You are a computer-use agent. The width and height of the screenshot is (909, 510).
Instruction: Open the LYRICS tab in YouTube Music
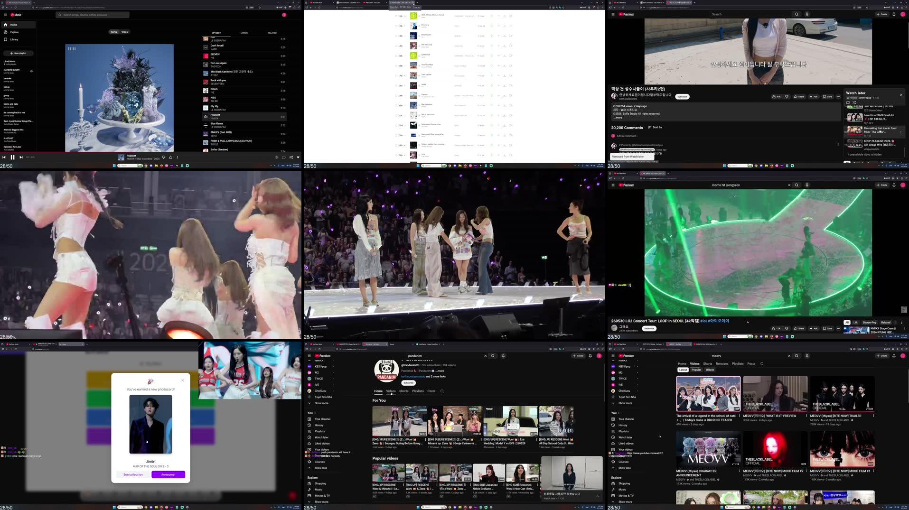pyautogui.click(x=244, y=33)
